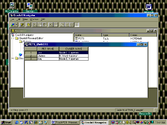Select row 2 header in PETS_OWNERS
This screenshot has height=125, width=167.
31,56
